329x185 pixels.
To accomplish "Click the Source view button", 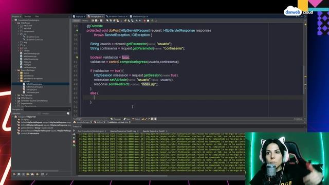I will tap(77, 21).
